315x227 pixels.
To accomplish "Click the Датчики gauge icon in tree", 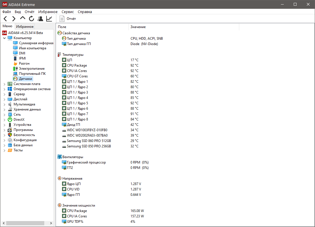I will click(15, 79).
